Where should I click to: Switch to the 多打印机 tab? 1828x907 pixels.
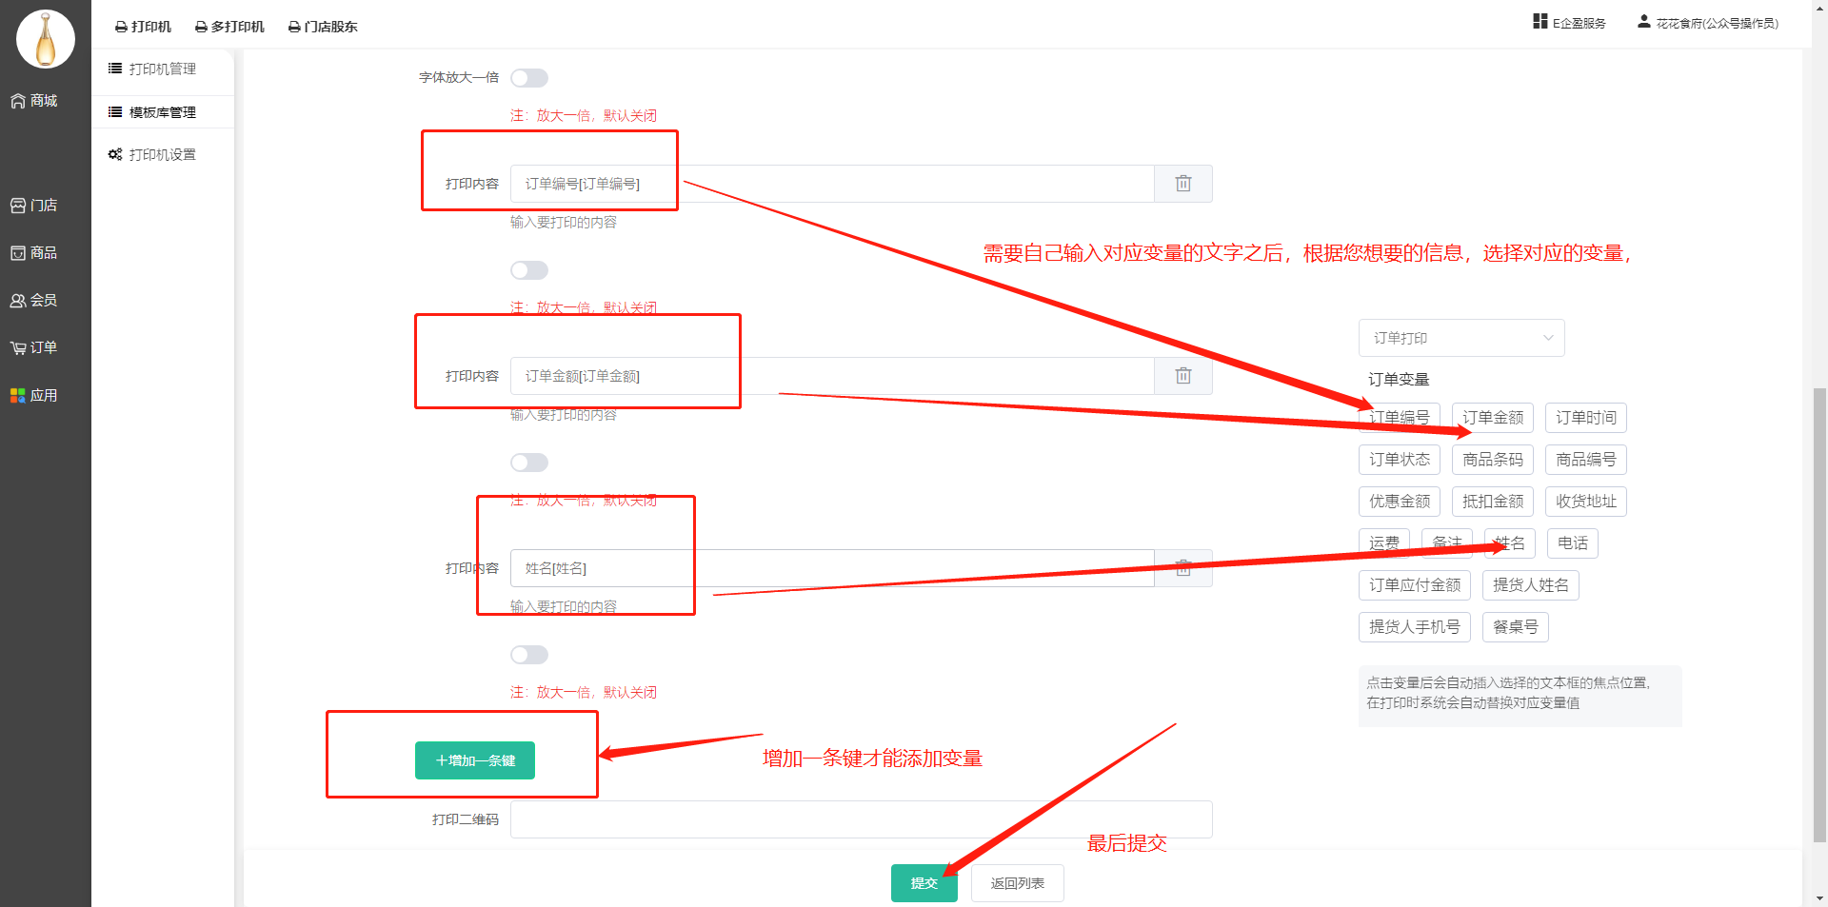click(x=229, y=27)
